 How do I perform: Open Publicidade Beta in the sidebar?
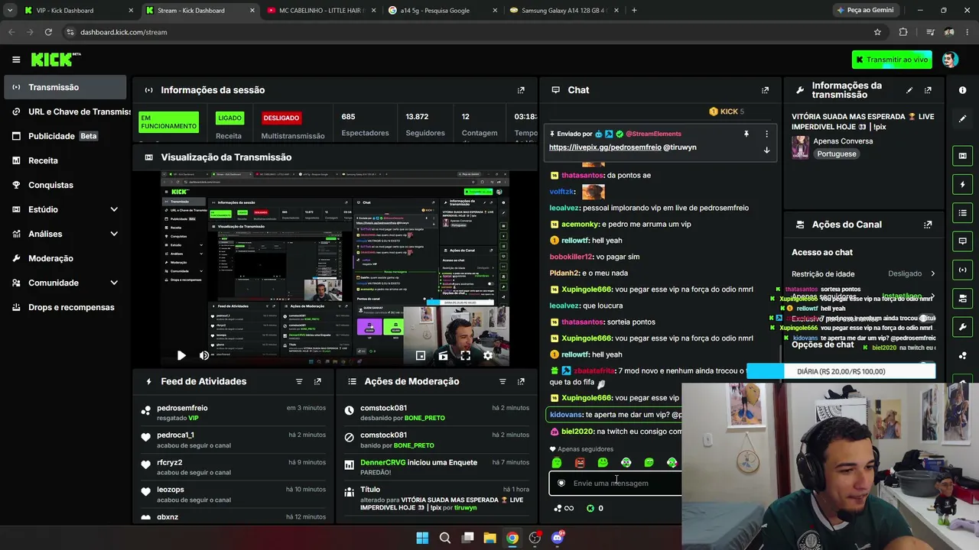[x=64, y=136]
